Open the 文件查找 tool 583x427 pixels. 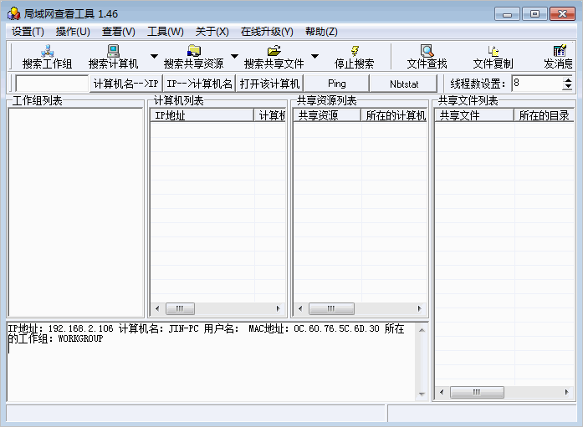tap(427, 56)
